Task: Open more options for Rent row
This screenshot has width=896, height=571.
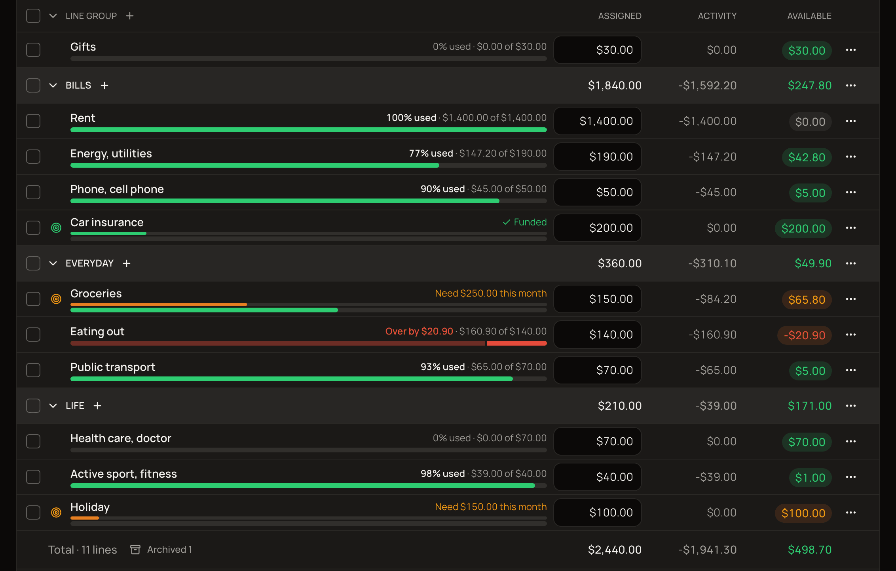Action: pos(851,121)
